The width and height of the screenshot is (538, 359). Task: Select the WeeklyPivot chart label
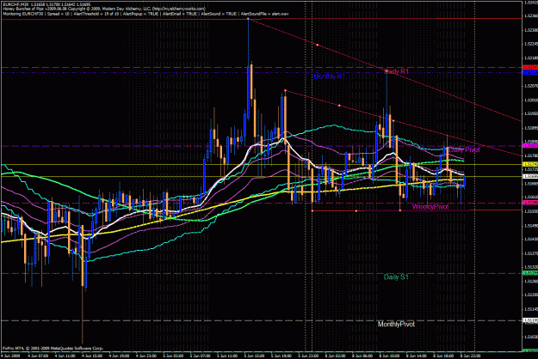[430, 206]
